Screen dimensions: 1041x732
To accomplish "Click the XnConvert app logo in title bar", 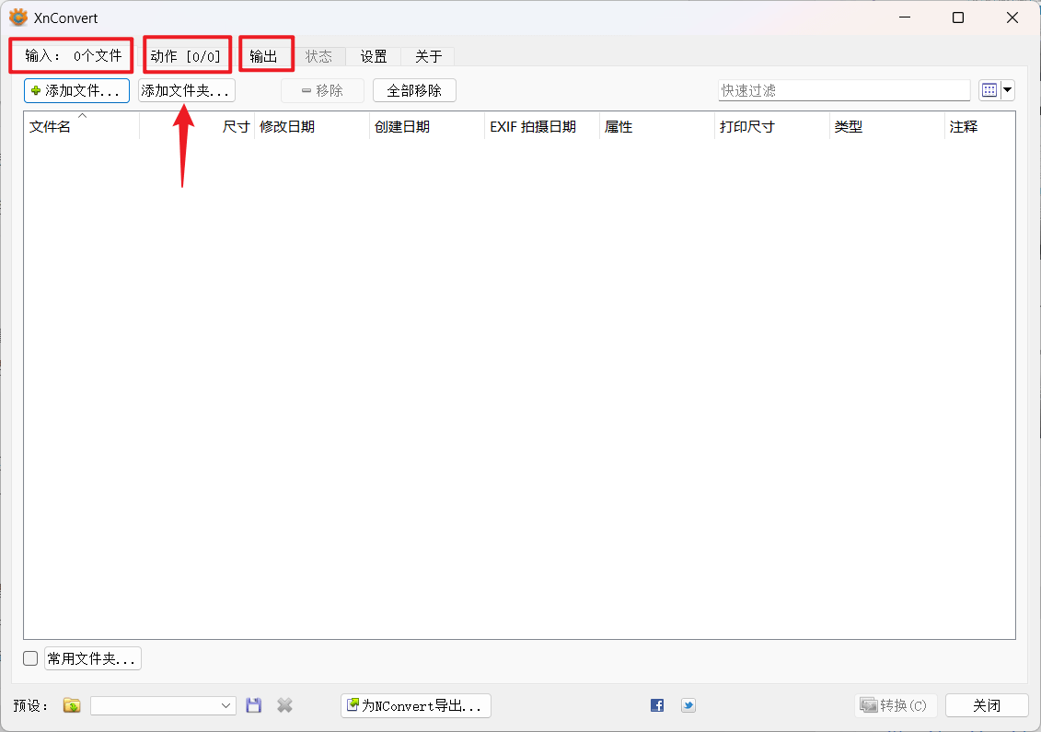I will 18,17.
